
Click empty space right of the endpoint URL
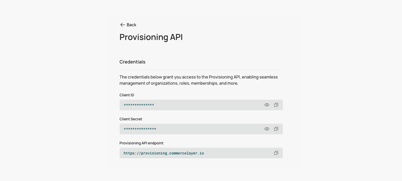pos(239,153)
